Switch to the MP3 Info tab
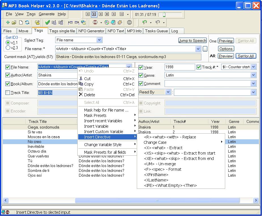 click(134, 31)
